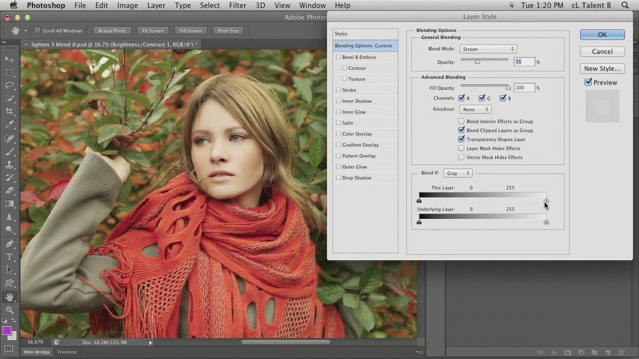639x359 pixels.
Task: Select the Clone Stamp tool
Action: click(9, 165)
